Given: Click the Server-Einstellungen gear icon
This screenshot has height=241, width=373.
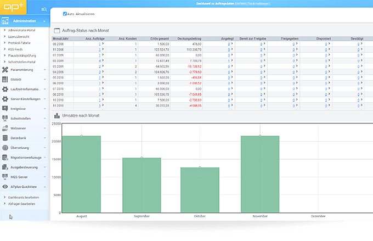Looking at the screenshot, I should [5, 99].
